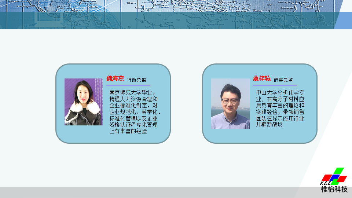
Task: Click the 惟怡科技 company name text
Action: tap(334, 189)
